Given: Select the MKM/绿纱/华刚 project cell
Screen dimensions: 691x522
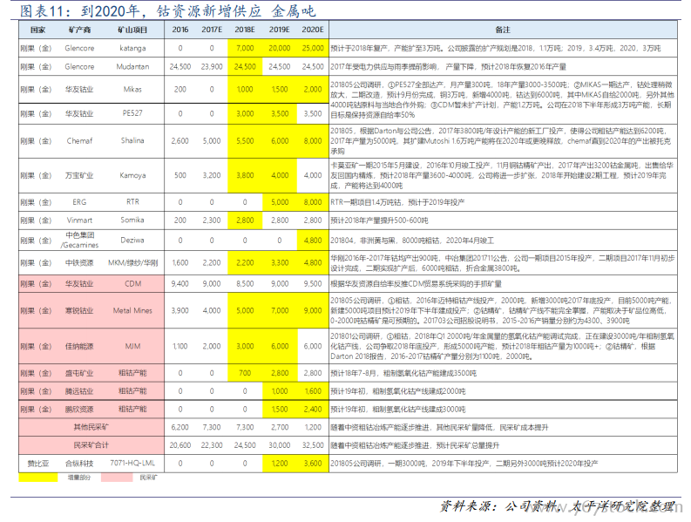Looking at the screenshot, I should [x=132, y=263].
